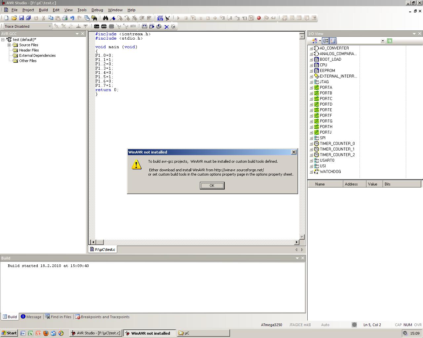The image size is (423, 338).
Task: Click the Firefox quick launch icon
Action: 46,333
